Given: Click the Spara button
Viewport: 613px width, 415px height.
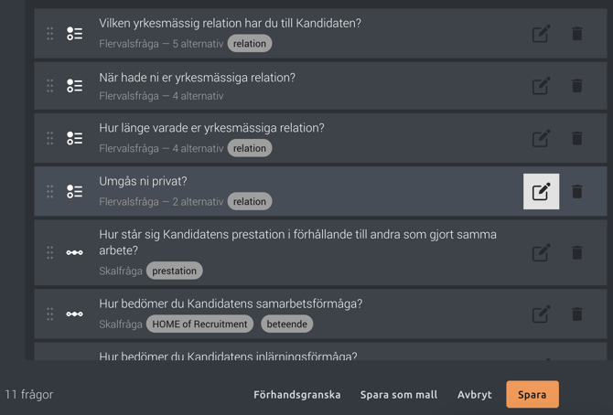Looking at the screenshot, I should (x=532, y=394).
